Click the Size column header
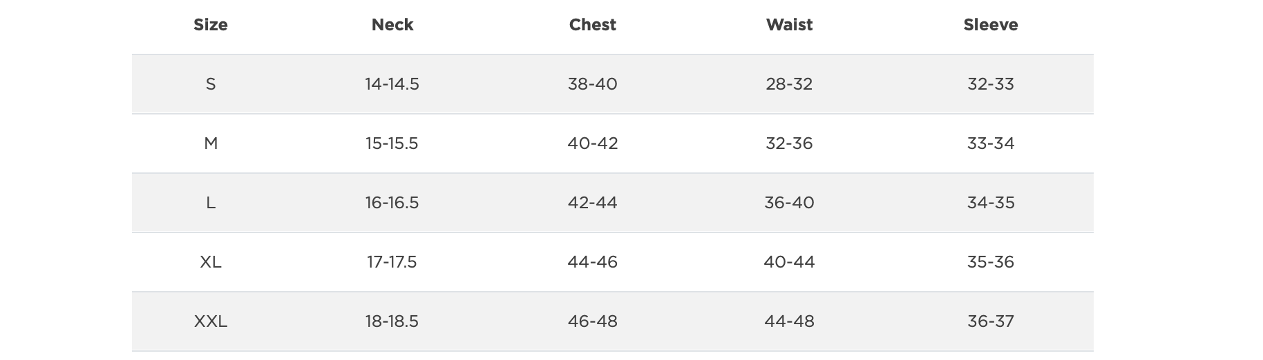This screenshot has width=1263, height=360. [x=211, y=25]
